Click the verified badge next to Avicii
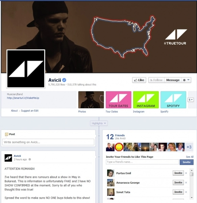This screenshot has width=197, height=203. tap(64, 80)
